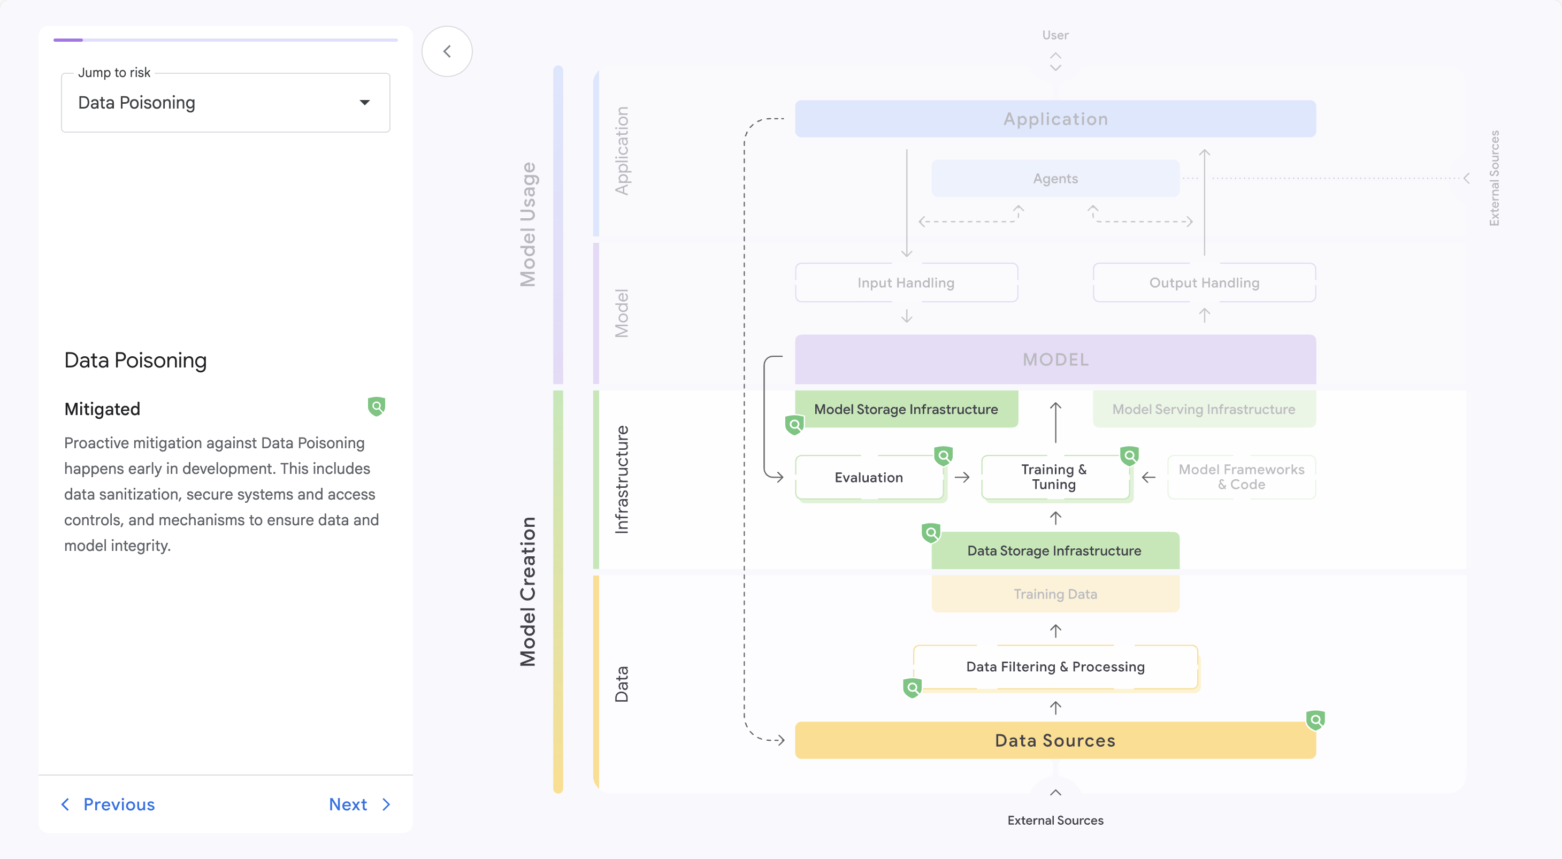
Task: Select the Evaluation node
Action: 868,477
